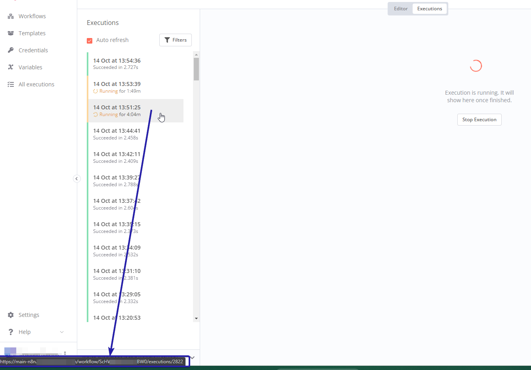Click the running spinner icon for 4:04m
Screen dimensions: 531x370
click(96, 114)
